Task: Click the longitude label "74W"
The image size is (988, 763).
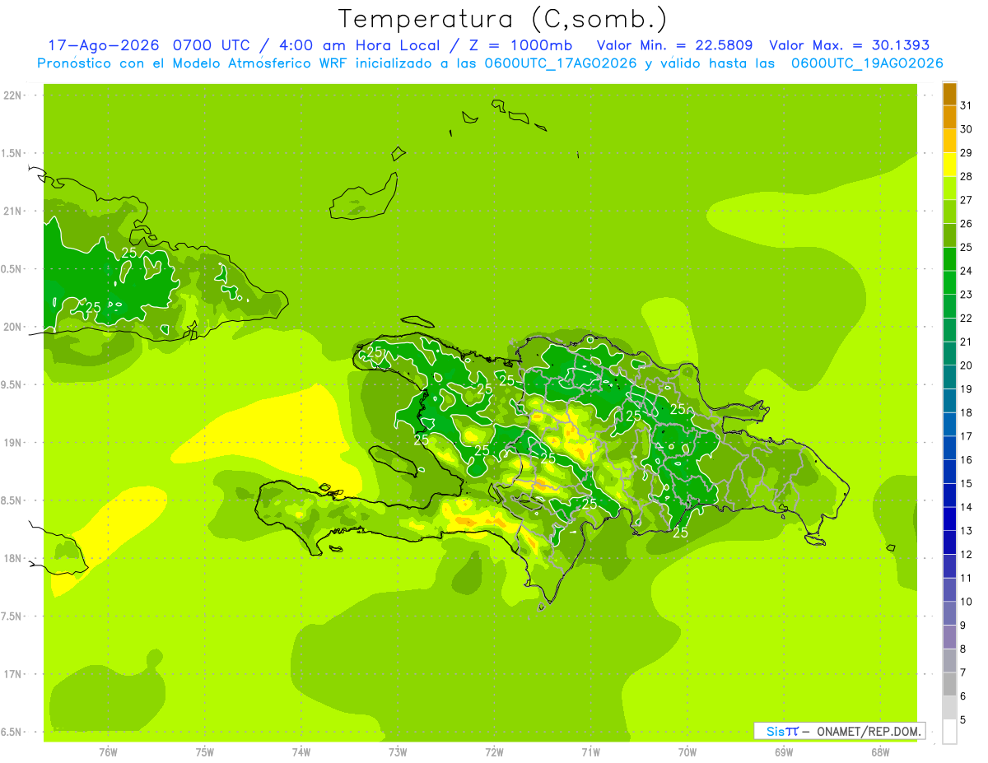Action: point(301,751)
